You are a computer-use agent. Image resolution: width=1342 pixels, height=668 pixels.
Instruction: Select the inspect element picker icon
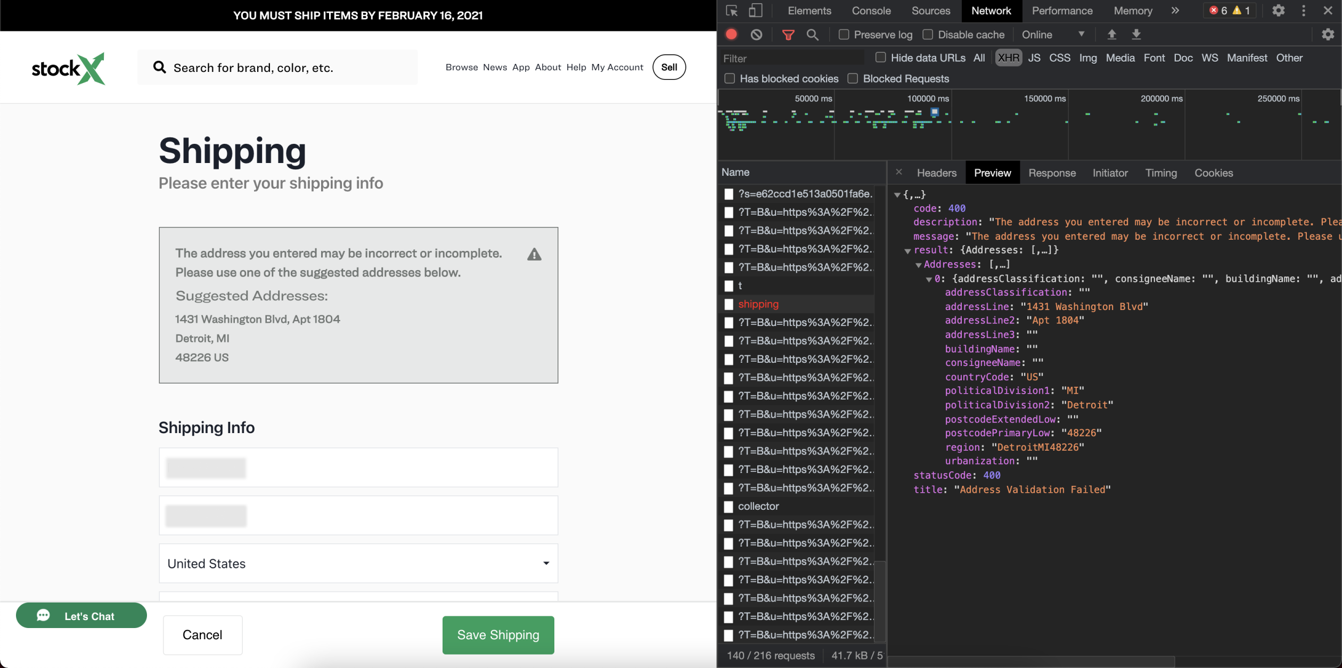point(732,11)
